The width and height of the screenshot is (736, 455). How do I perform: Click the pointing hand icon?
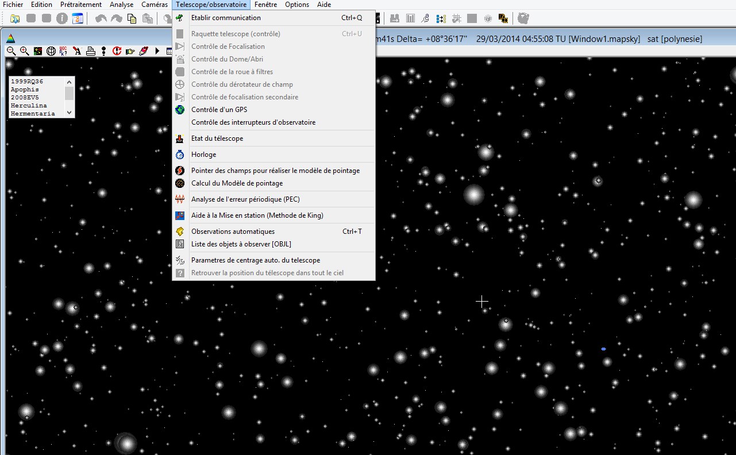(x=130, y=51)
